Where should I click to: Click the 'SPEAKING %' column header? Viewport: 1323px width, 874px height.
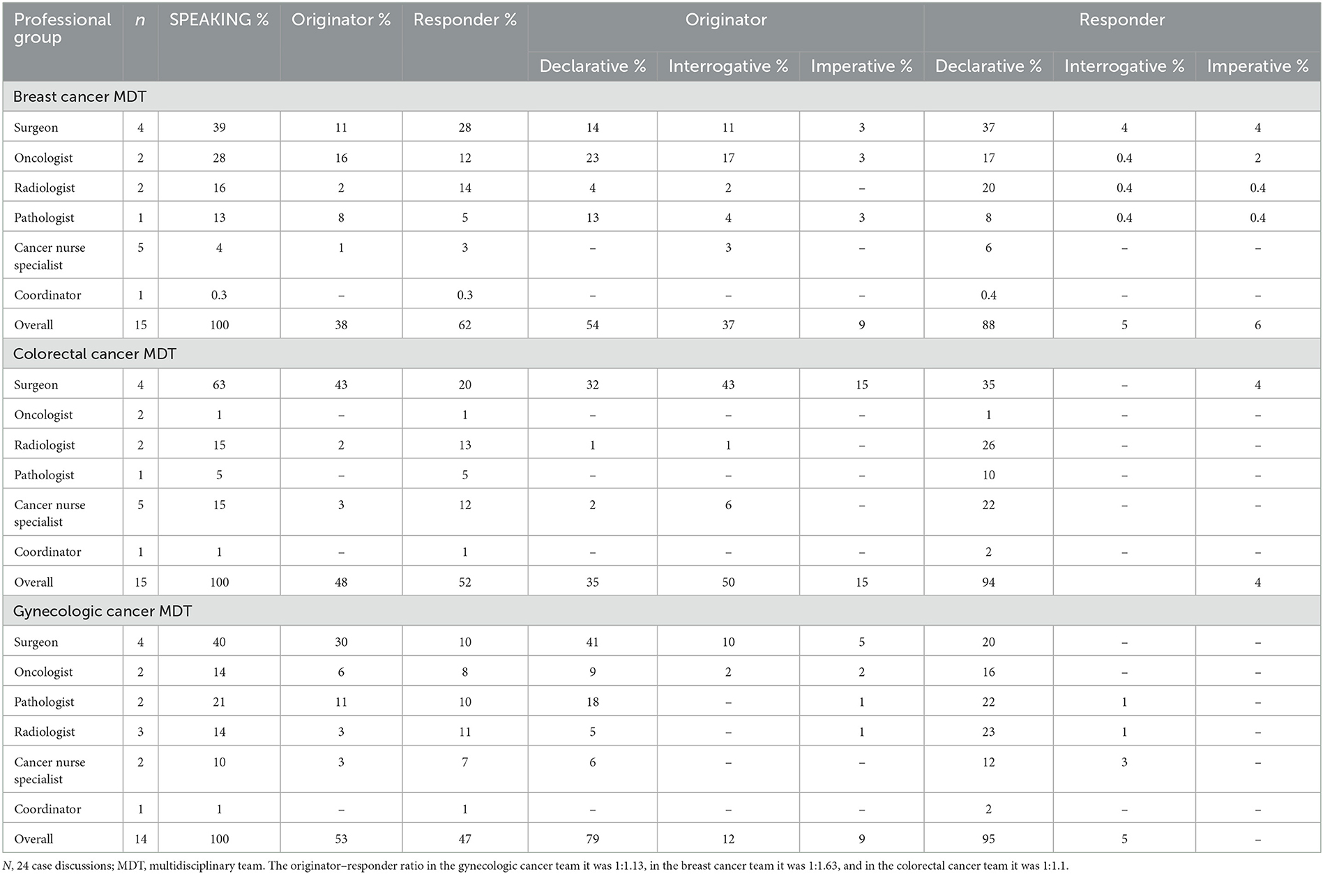(x=219, y=20)
